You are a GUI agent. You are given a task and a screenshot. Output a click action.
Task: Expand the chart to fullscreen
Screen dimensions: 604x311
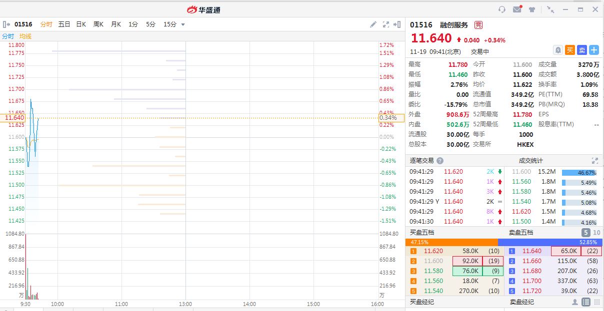[385, 24]
